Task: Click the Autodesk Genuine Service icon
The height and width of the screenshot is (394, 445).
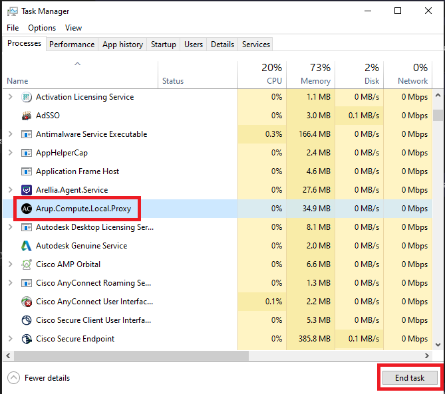Action: click(27, 246)
